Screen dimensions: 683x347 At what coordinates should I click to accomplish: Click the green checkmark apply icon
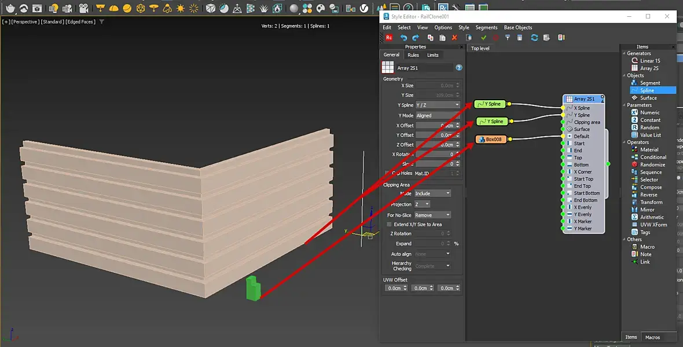tap(483, 38)
